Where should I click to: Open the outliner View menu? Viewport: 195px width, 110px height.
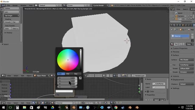[178, 9]
